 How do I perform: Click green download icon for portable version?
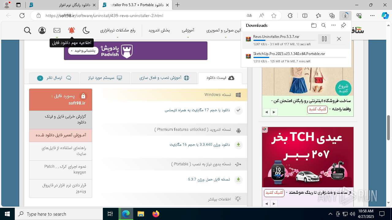[x=238, y=179]
